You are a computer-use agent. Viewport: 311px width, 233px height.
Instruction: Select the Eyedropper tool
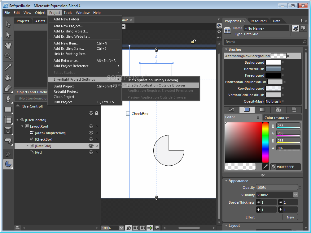[8, 67]
